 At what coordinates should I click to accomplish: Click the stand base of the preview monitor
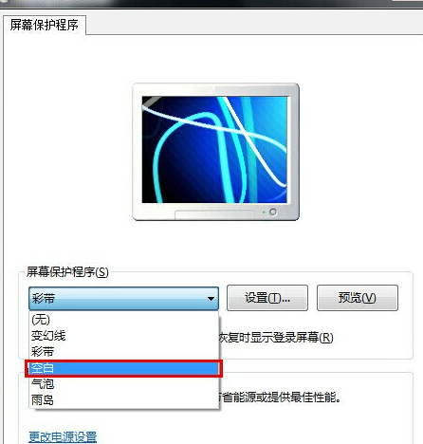[x=214, y=214]
